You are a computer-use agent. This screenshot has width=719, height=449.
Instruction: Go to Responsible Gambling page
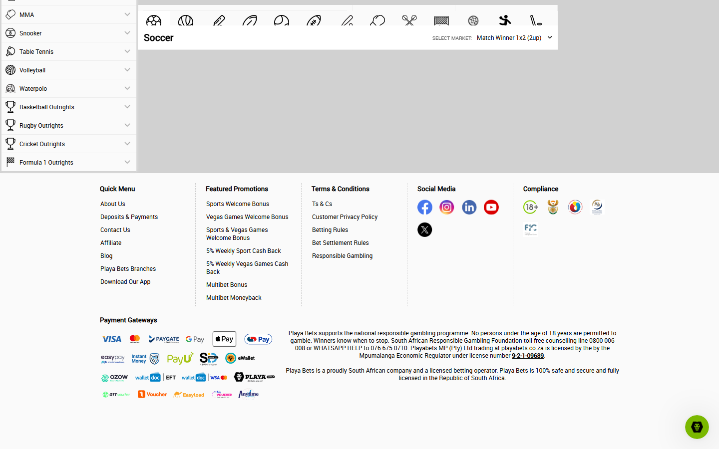pos(343,256)
